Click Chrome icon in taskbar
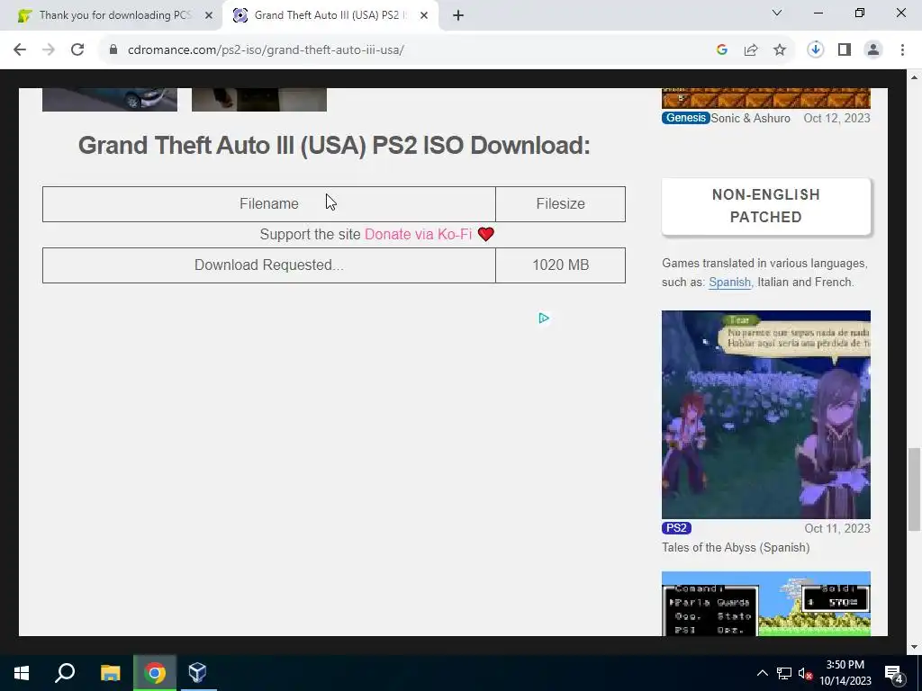Screen dimensions: 922x691 point(155,673)
